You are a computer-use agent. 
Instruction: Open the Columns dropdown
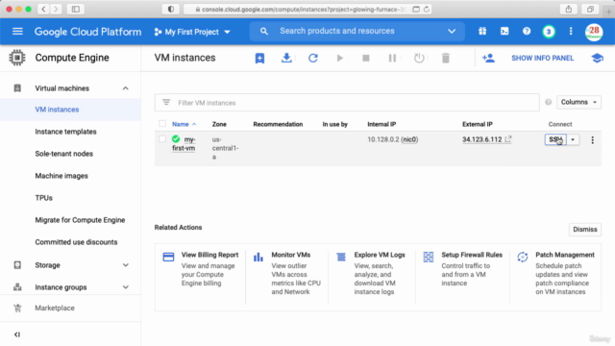(578, 102)
